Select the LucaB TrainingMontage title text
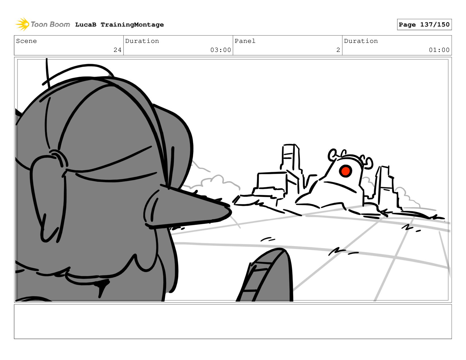Screen dimensions: 466x360 pos(119,25)
